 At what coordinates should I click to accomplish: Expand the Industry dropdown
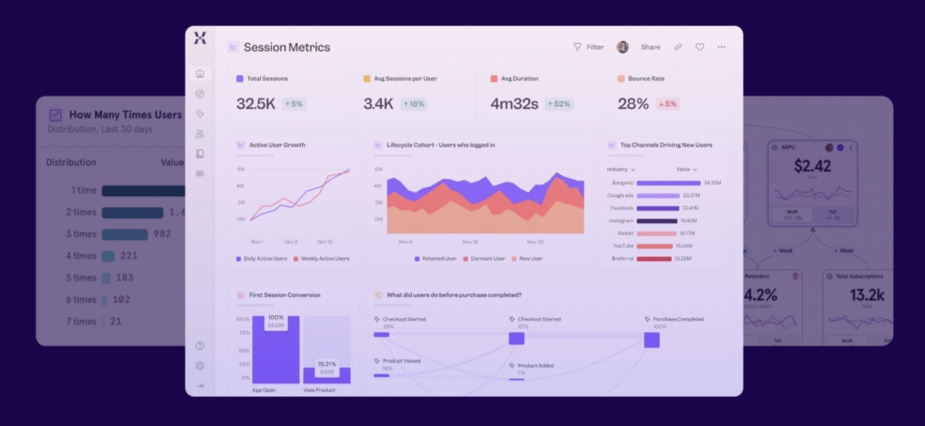click(621, 169)
